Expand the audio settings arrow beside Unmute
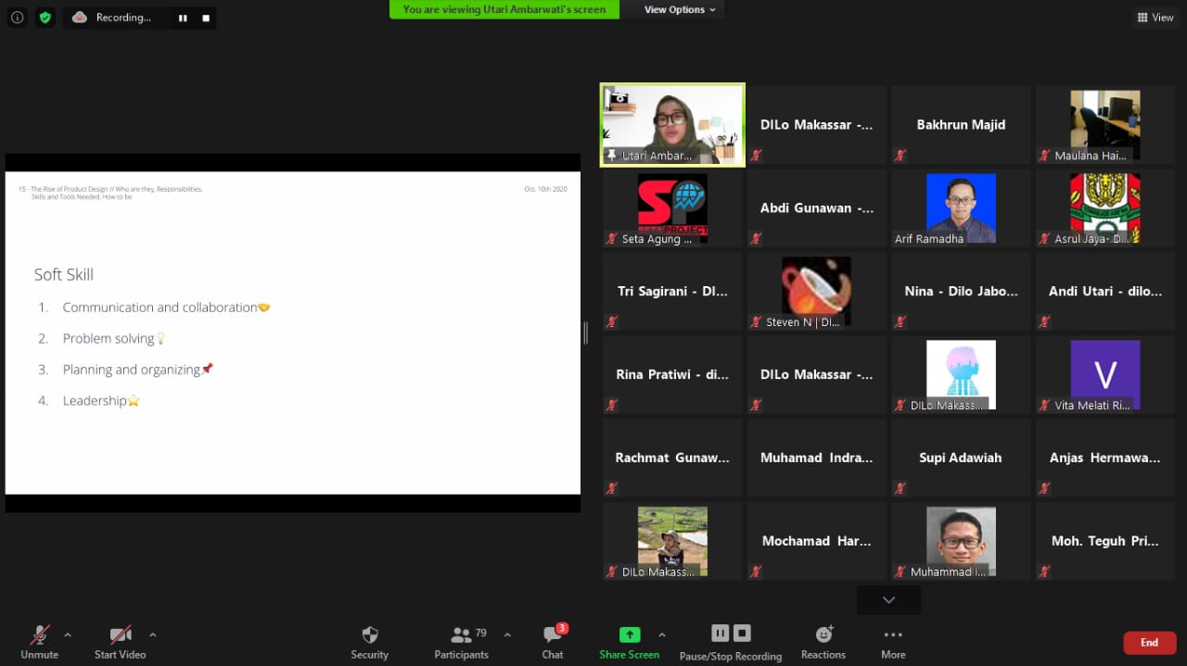 point(68,635)
